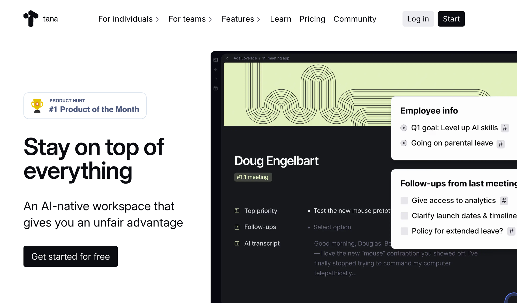Check the Clarify launch dates checkbox
Screen dimensions: 517x303
pyautogui.click(x=404, y=216)
